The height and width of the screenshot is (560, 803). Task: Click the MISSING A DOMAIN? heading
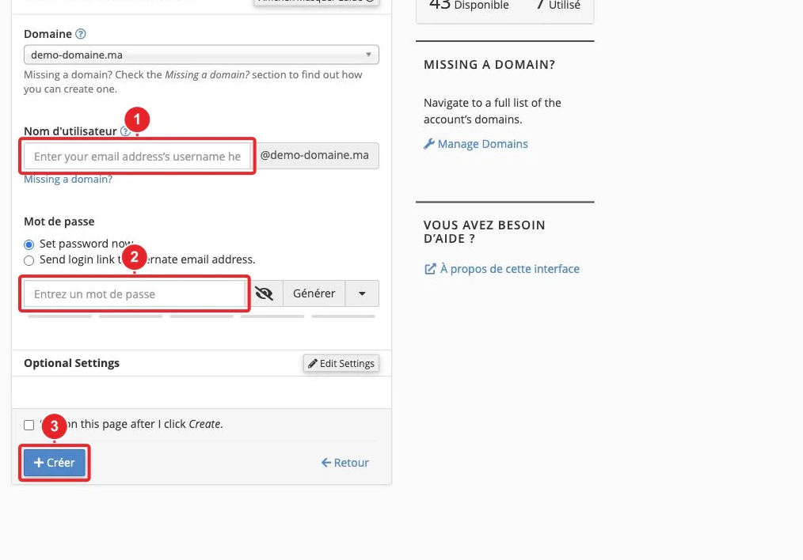coord(489,64)
